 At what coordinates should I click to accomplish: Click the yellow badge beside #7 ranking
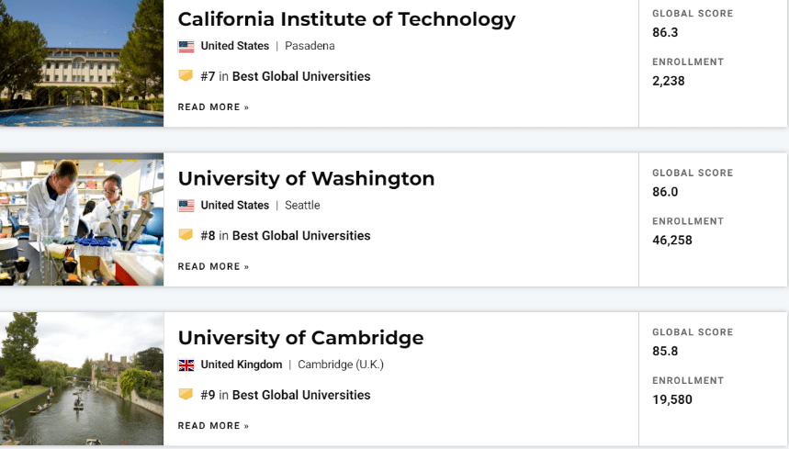(186, 76)
